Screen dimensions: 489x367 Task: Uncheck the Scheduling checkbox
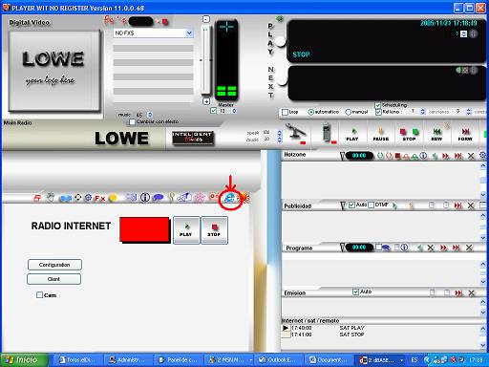click(x=378, y=105)
